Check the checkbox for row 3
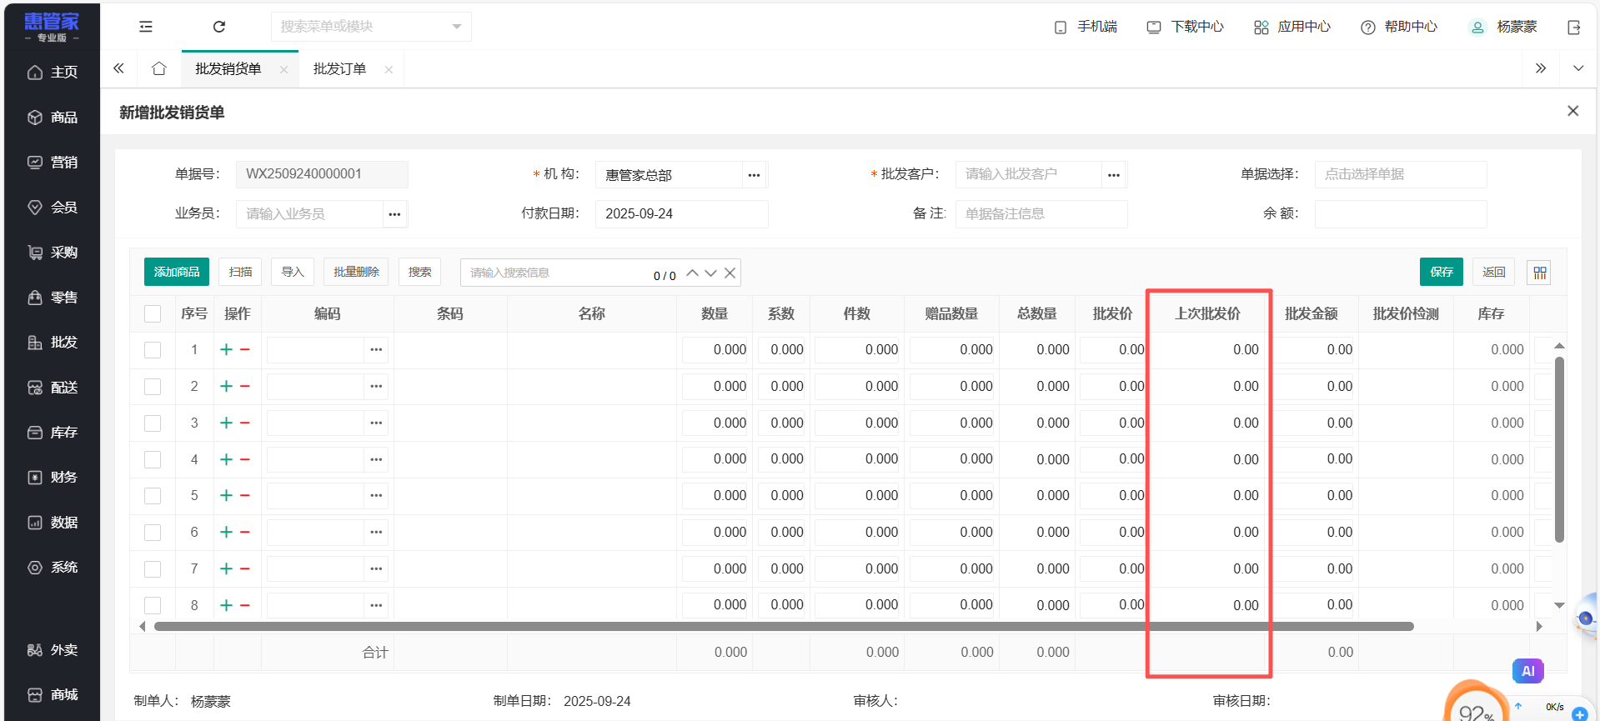Screen dimensions: 1600x721 [x=153, y=423]
